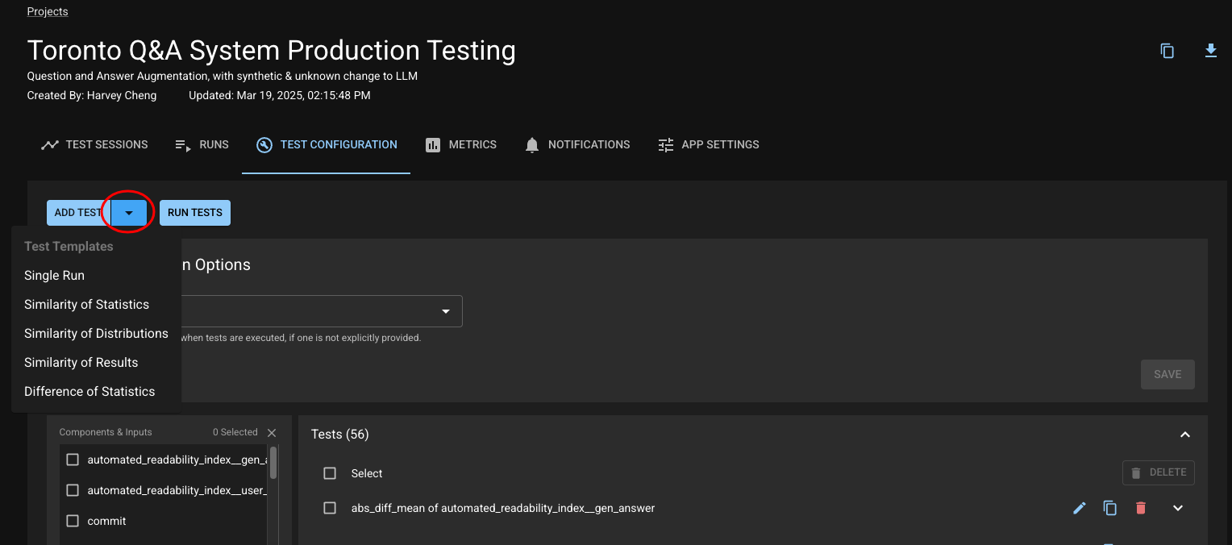Tick the abs_diff_mean test checkbox

click(330, 508)
